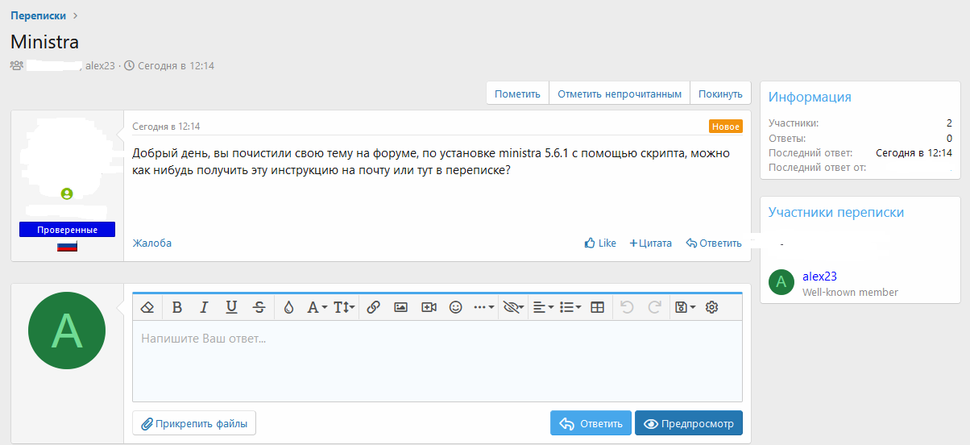Like the message
The width and height of the screenshot is (970, 445).
pos(600,243)
